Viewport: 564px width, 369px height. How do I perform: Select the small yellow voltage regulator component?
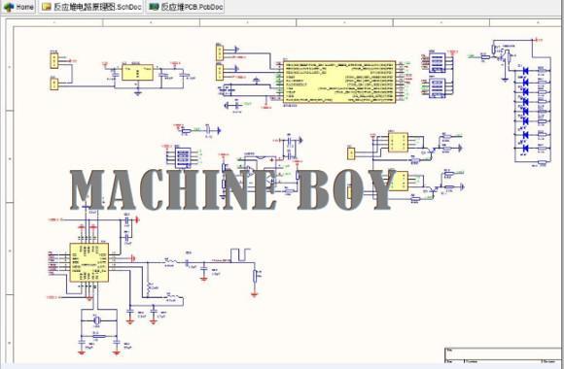pos(137,73)
